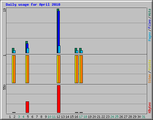This screenshot has width=153, height=120.
Task: Click day label '7' on the x-axis
Action: click(37, 117)
